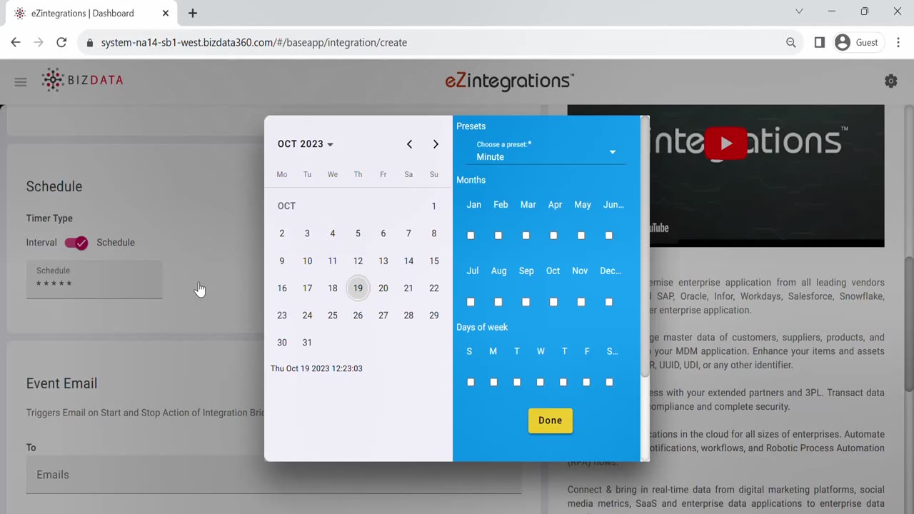The height and width of the screenshot is (514, 914).
Task: Select October 25 in calendar
Action: pyautogui.click(x=333, y=316)
